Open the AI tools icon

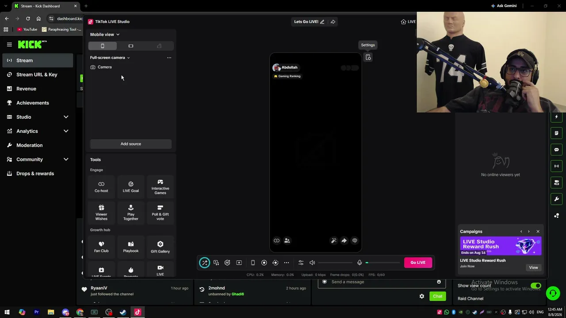[x=227, y=263]
